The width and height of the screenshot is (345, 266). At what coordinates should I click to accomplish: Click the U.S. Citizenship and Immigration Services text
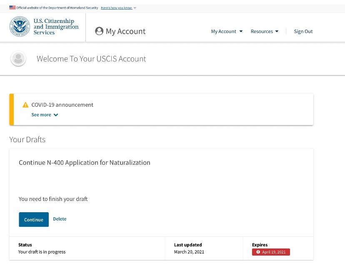tap(56, 27)
